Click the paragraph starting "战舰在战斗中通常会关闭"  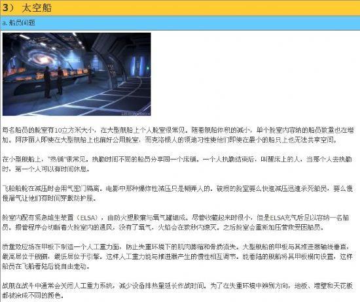click(x=177, y=290)
